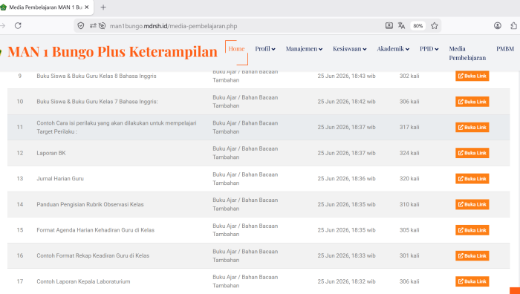This screenshot has width=520, height=294.
Task: Click row number 12 cell
Action: tap(20, 153)
